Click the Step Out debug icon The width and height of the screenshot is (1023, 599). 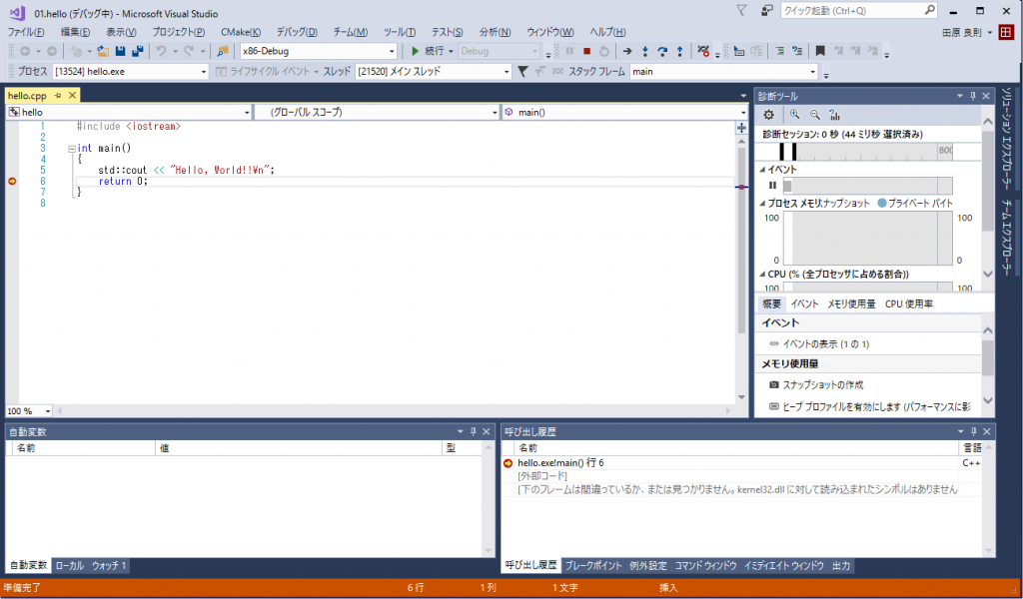(679, 51)
